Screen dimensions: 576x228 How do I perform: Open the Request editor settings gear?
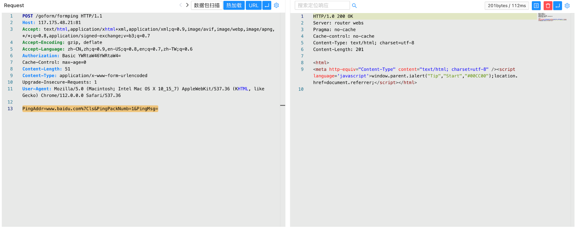point(276,5)
